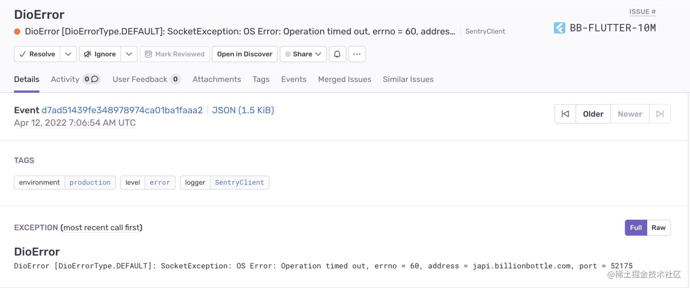Jump to the newest event
Image resolution: width=690 pixels, height=288 pixels.
click(660, 114)
